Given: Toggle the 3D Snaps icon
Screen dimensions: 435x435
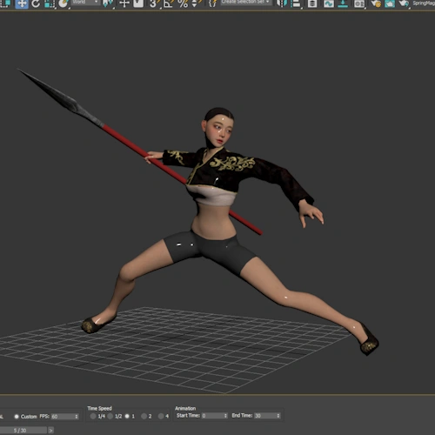Looking at the screenshot, I should point(153,3).
